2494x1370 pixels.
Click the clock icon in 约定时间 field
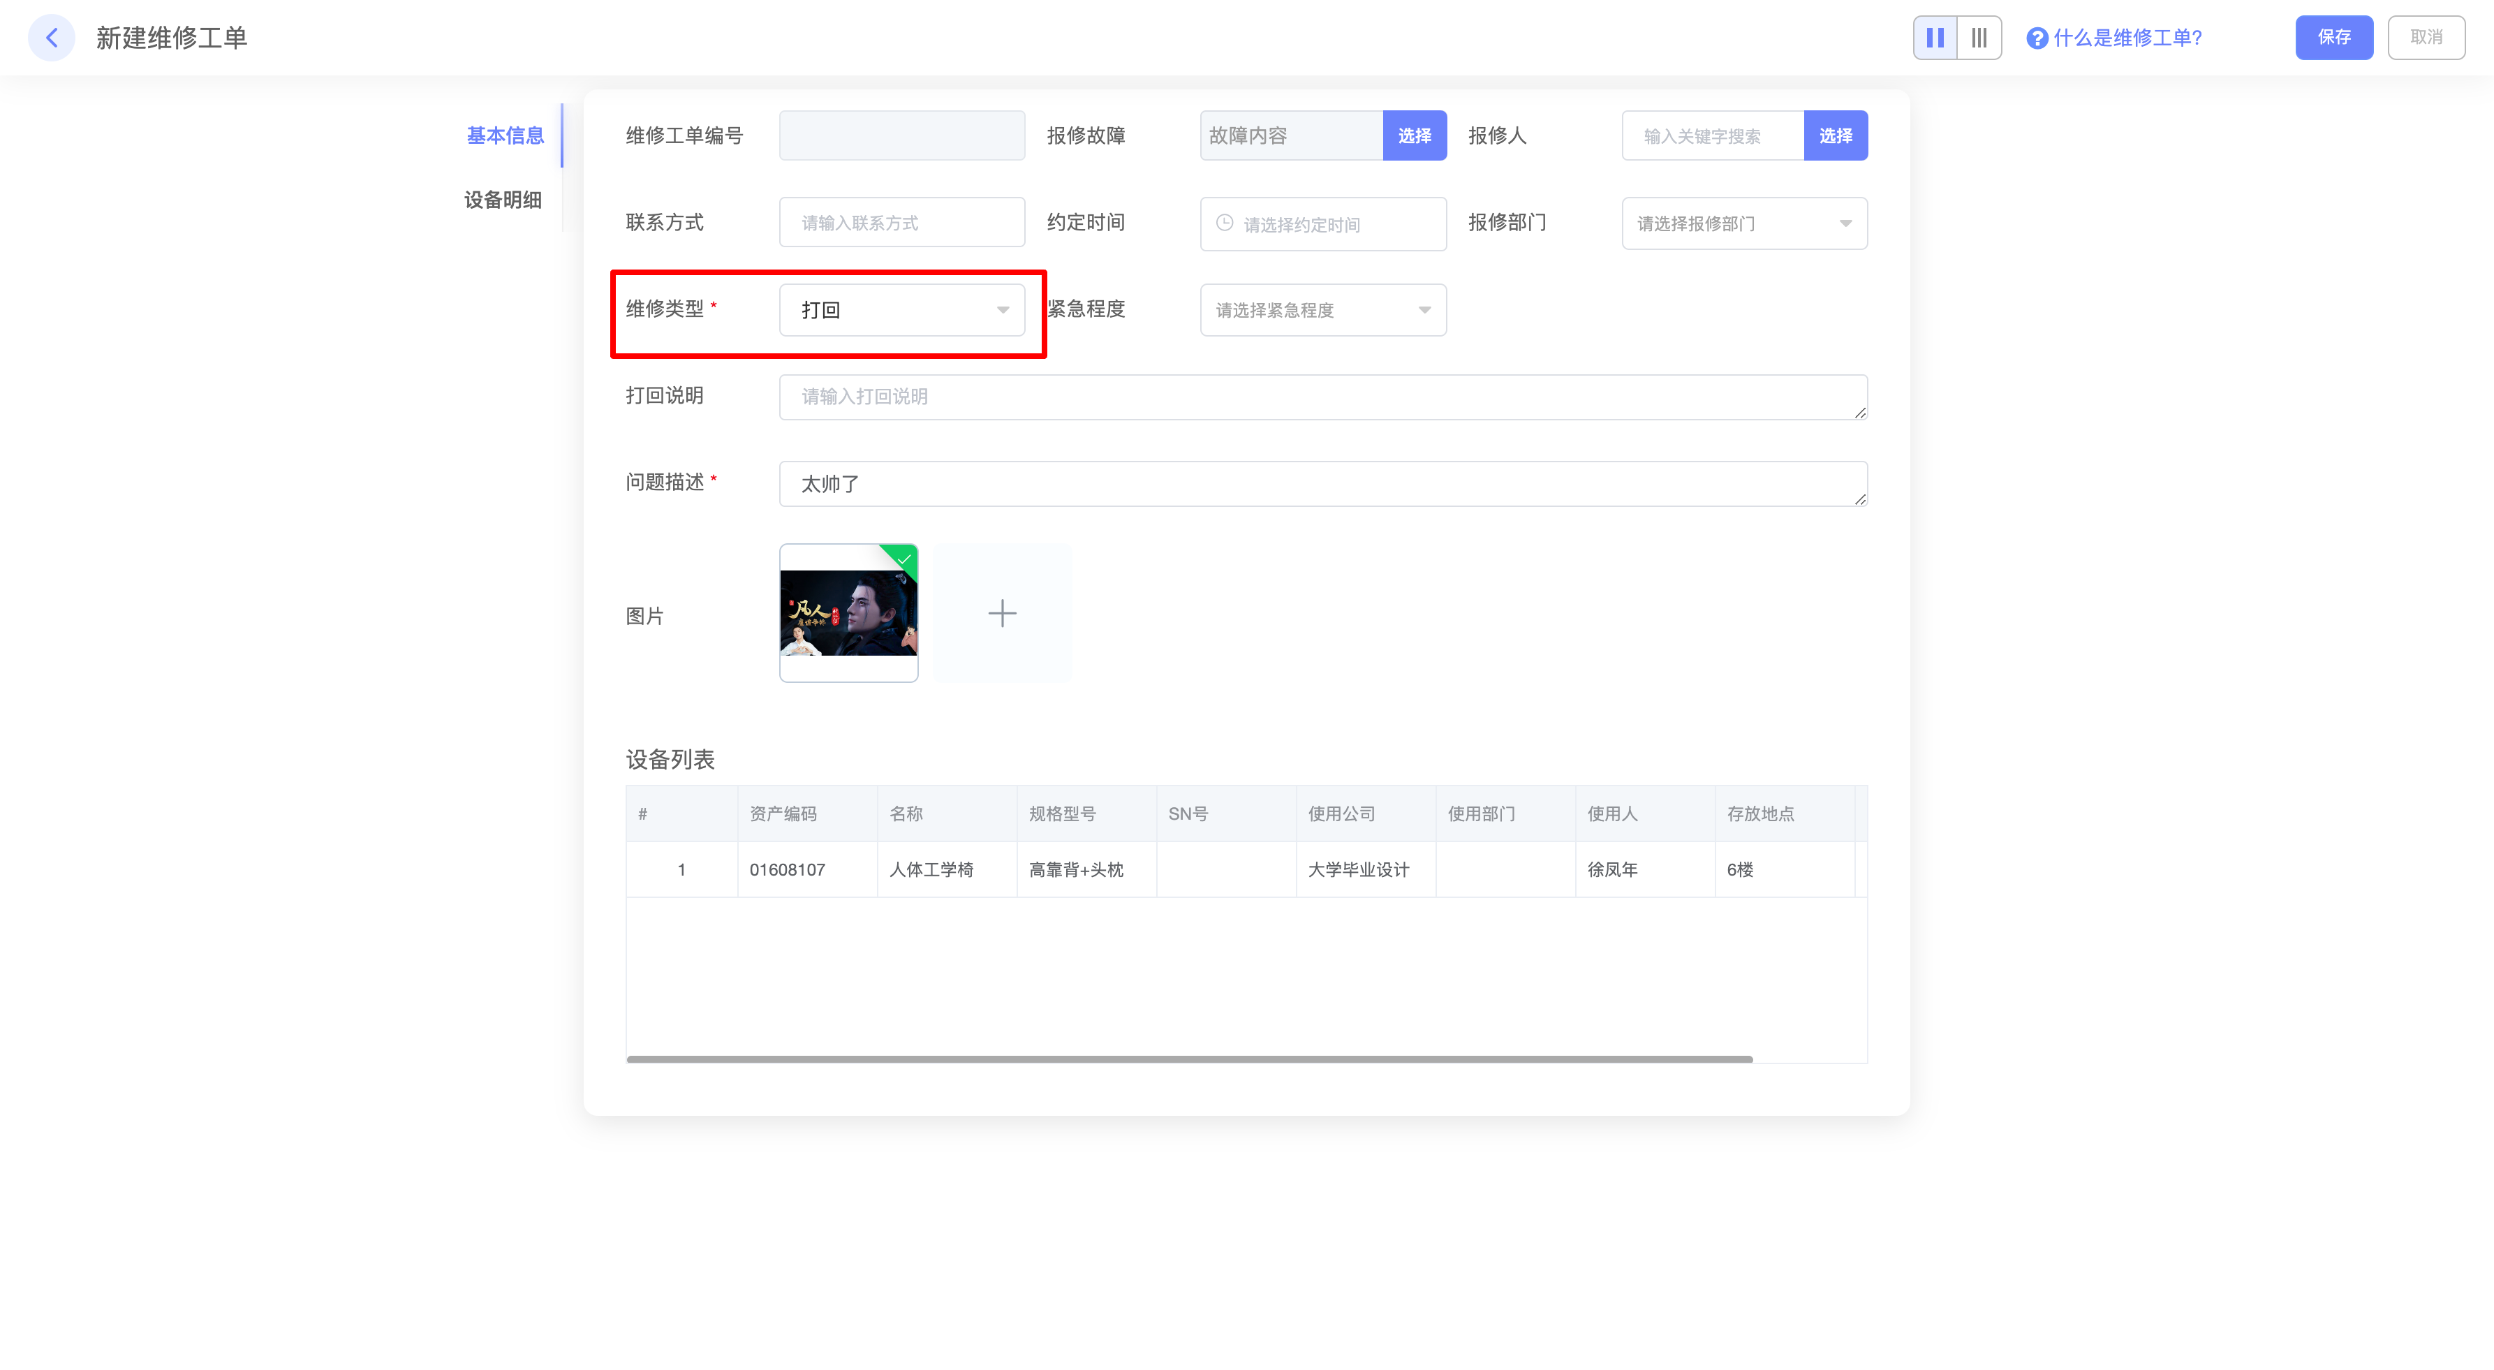click(x=1225, y=223)
